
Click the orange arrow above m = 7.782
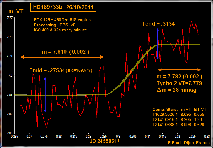pyautogui.click(x=179, y=70)
